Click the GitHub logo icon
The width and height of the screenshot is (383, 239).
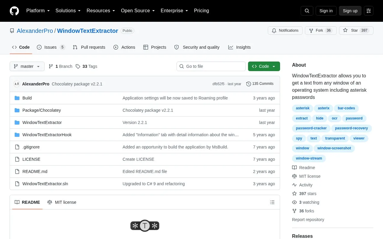(14, 11)
